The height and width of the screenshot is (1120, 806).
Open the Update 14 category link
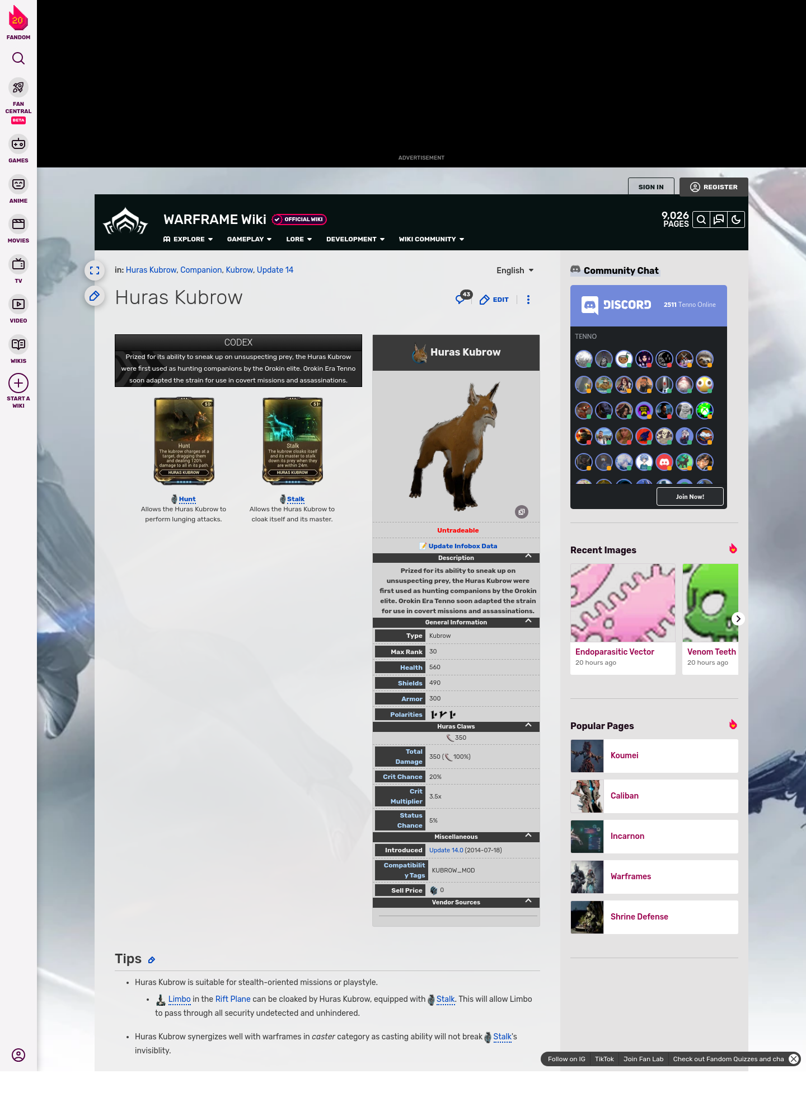point(275,270)
